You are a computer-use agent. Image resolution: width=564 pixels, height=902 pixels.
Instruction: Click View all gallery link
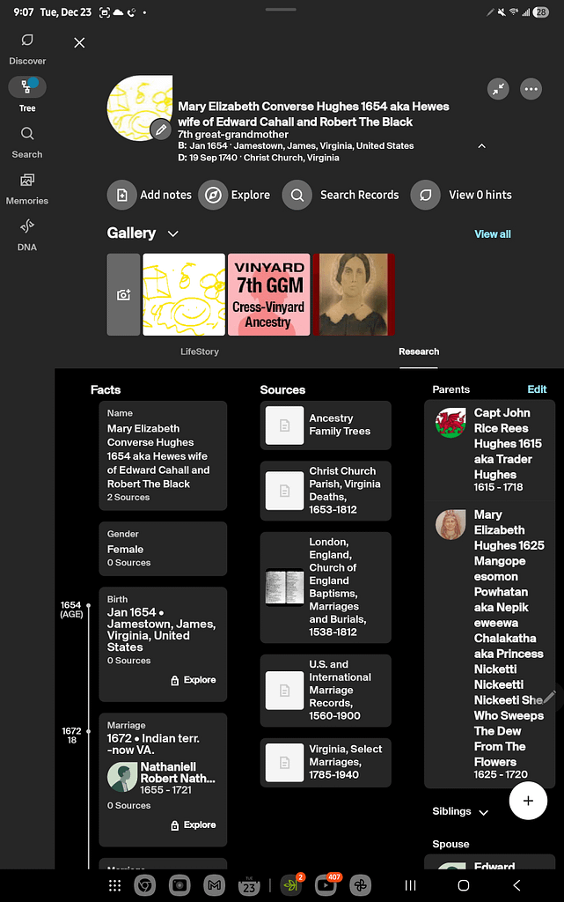coord(493,234)
